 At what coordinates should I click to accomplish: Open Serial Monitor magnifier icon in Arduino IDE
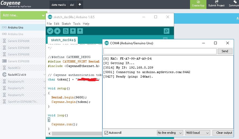(x=166, y=31)
